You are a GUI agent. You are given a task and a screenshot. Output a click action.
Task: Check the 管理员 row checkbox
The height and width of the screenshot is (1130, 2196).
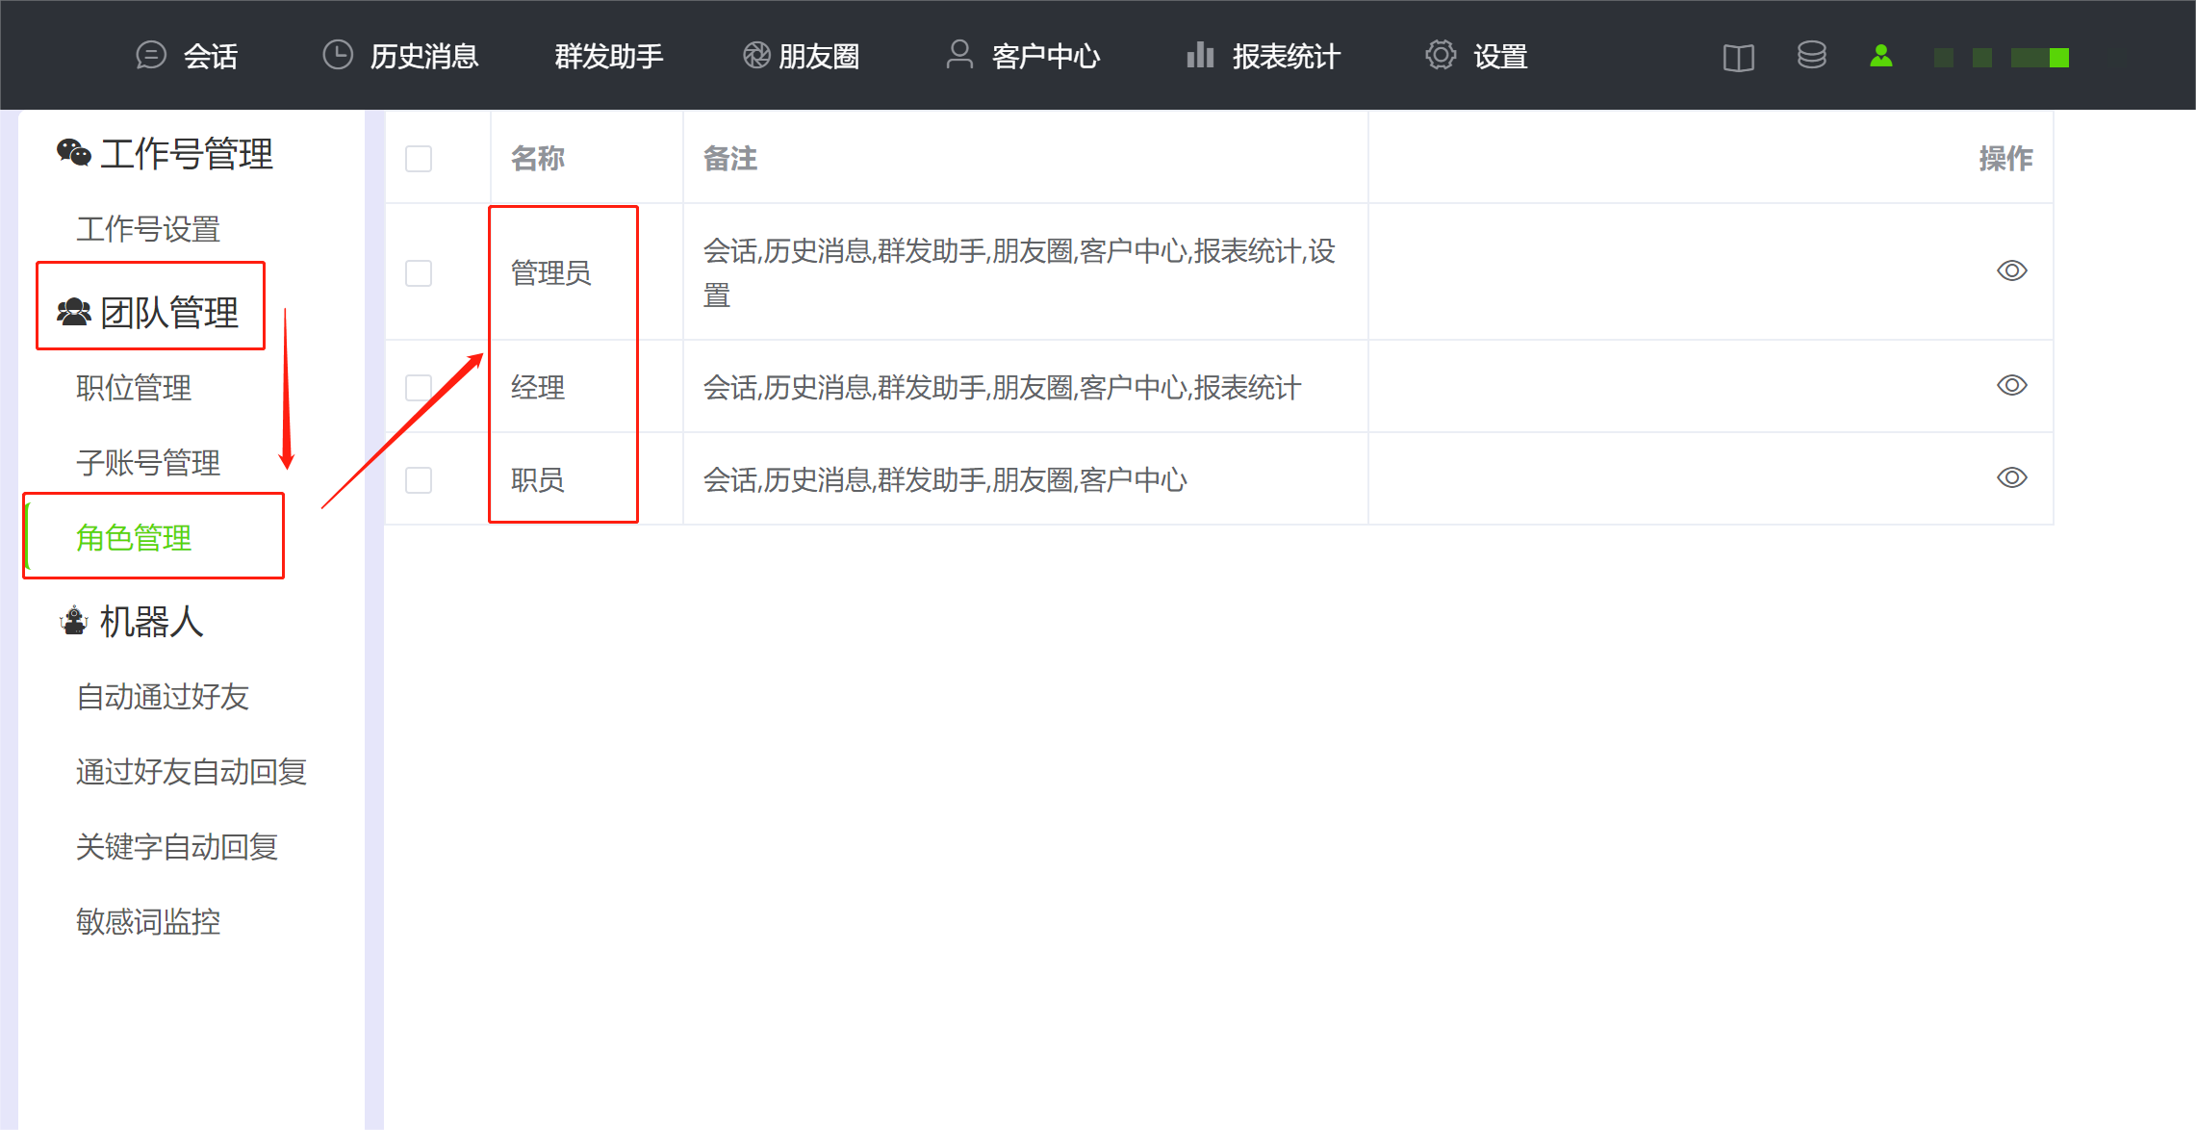(419, 273)
